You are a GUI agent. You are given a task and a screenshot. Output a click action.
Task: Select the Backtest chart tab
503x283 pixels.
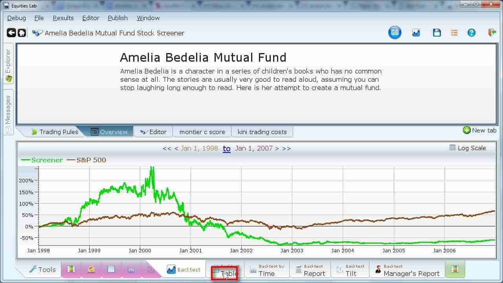(184, 270)
